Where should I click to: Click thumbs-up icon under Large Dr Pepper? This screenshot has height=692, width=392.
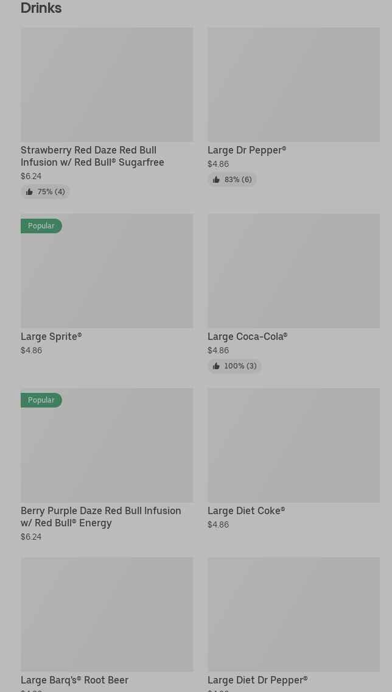tap(216, 180)
